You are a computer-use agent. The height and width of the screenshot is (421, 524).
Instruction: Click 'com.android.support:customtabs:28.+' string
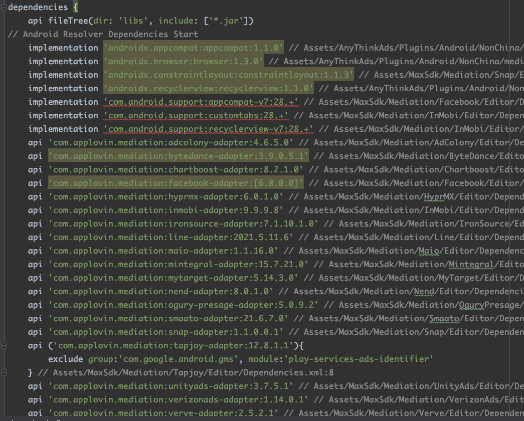196,116
